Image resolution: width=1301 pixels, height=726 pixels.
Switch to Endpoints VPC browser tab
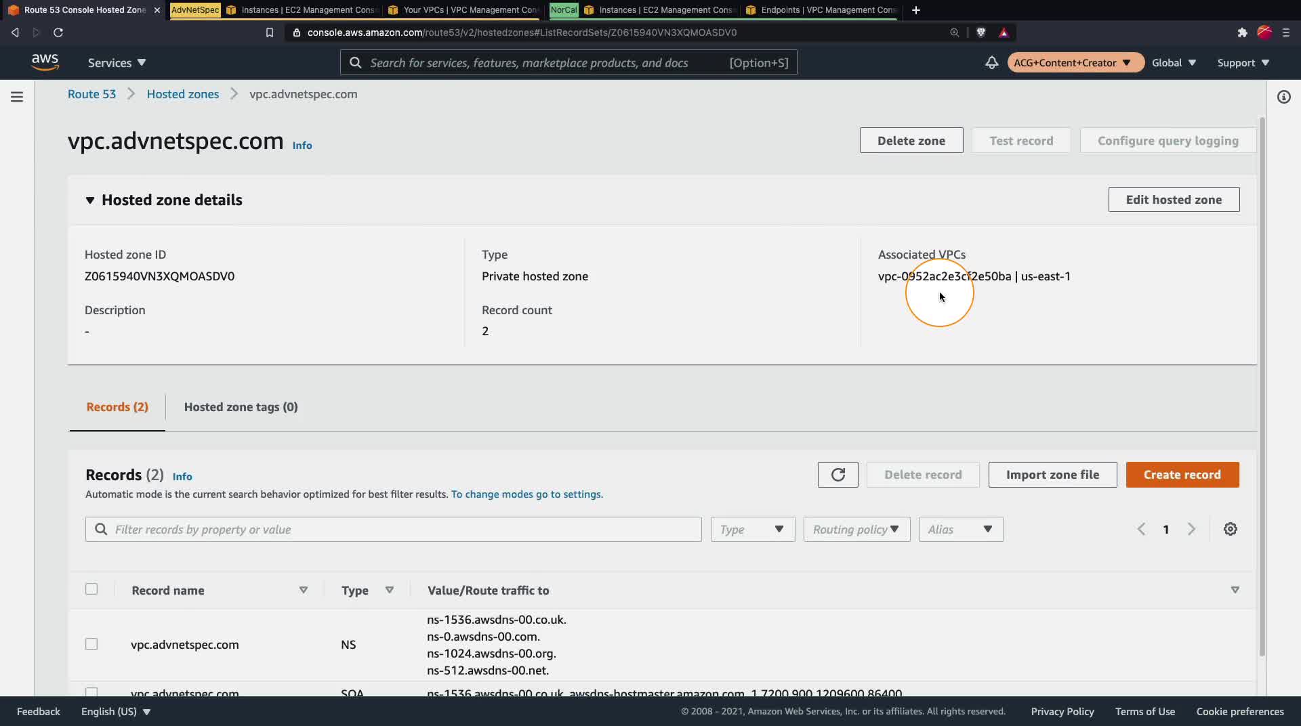click(x=821, y=10)
